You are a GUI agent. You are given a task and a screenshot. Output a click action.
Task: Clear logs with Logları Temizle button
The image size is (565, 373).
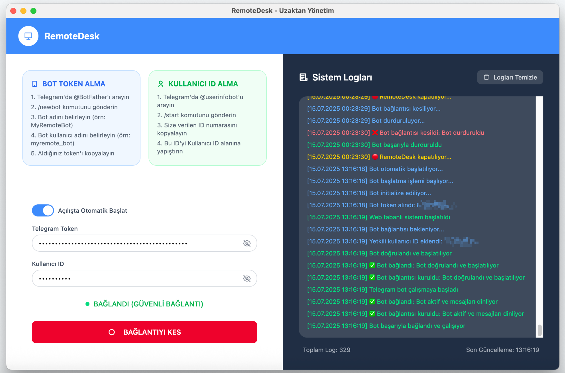click(510, 77)
